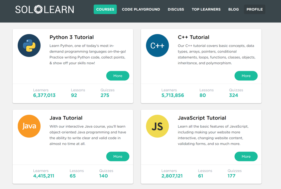Select Java lessons count 65
The height and width of the screenshot is (189, 281).
[73, 176]
